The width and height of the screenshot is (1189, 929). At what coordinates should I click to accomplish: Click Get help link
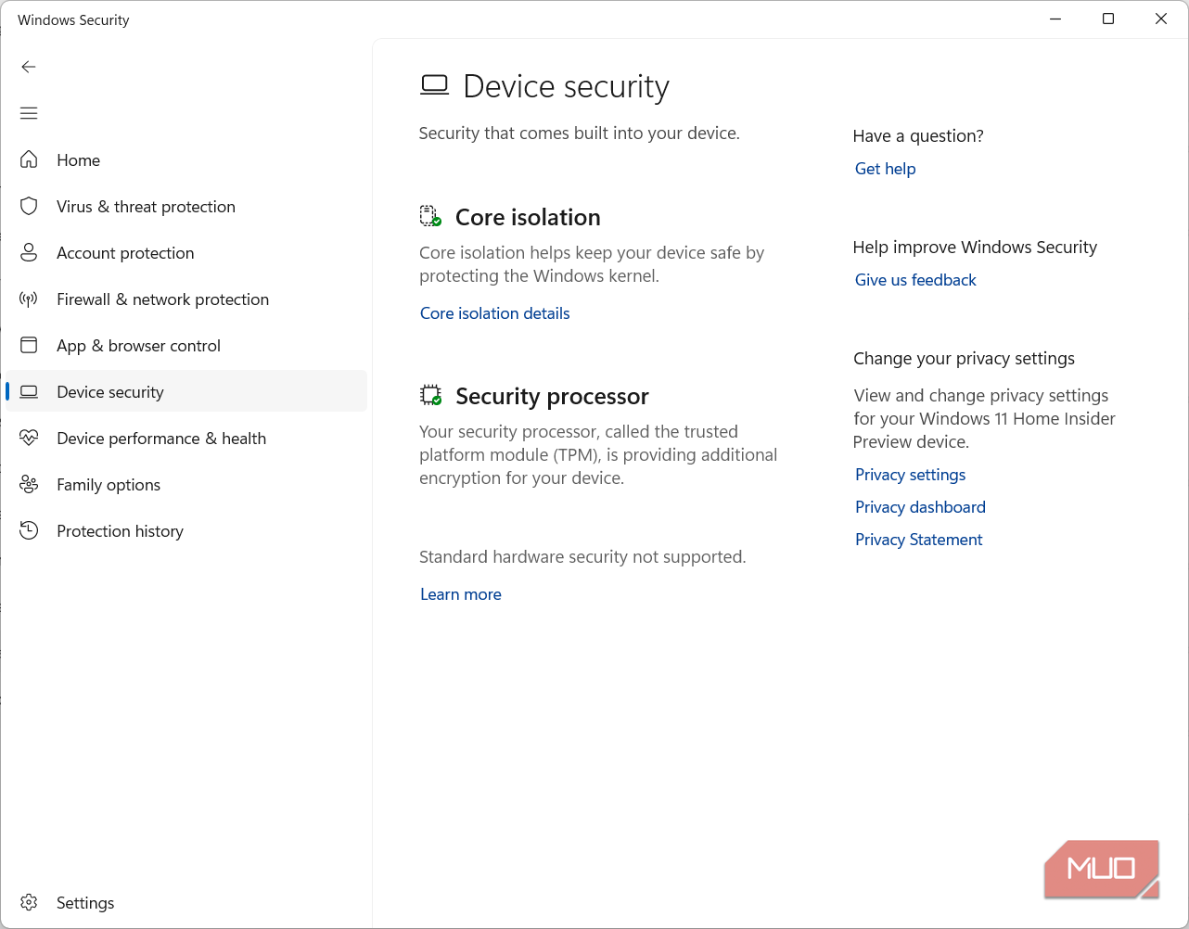tap(885, 169)
